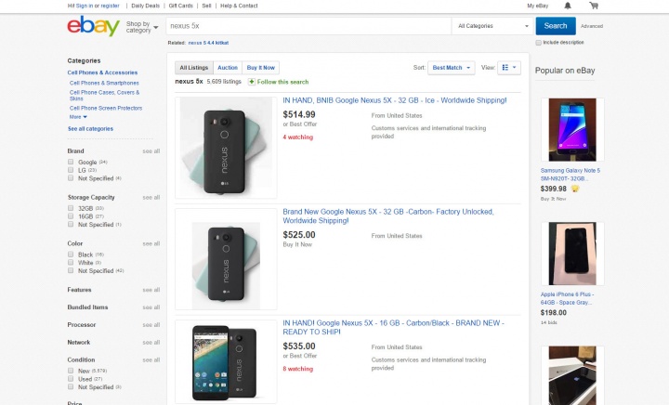Click the blue Search button
This screenshot has height=405, width=669.
click(556, 26)
